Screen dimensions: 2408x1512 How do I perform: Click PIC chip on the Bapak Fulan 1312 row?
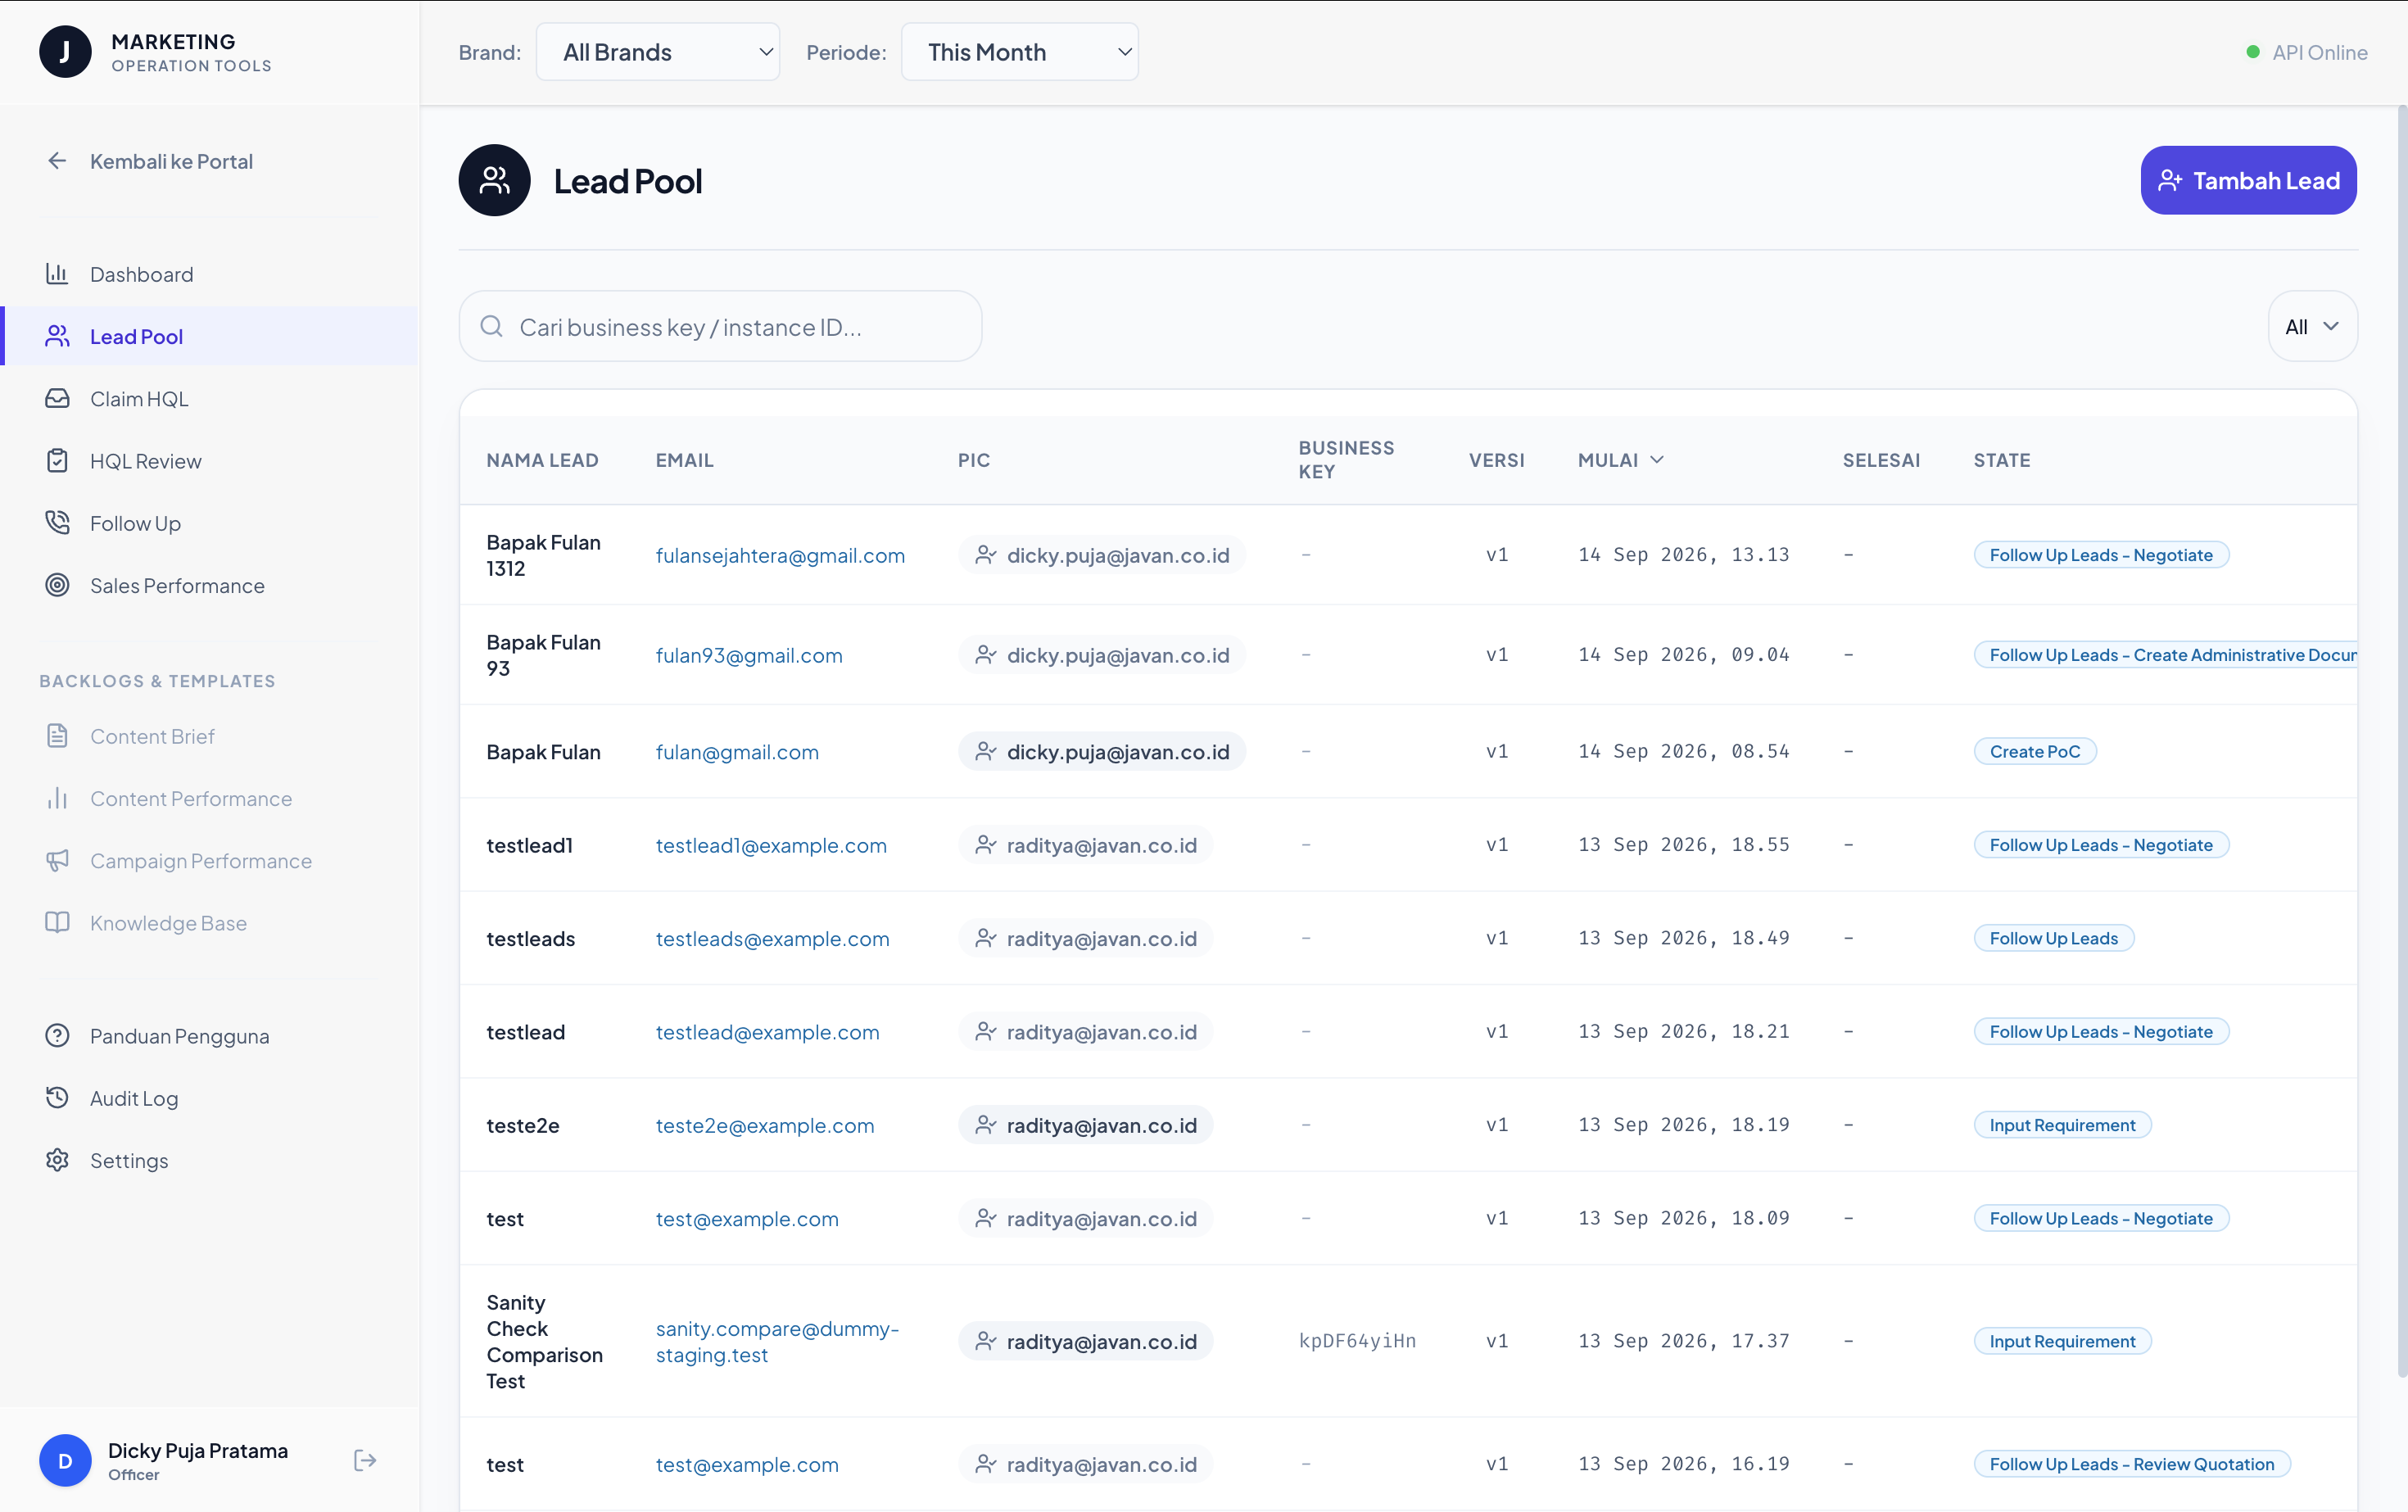pyautogui.click(x=1102, y=555)
